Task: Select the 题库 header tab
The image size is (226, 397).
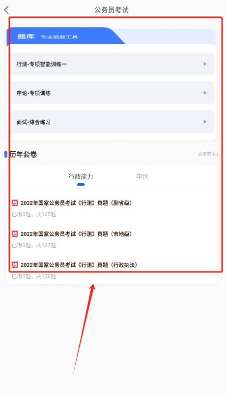Action: 26,36
